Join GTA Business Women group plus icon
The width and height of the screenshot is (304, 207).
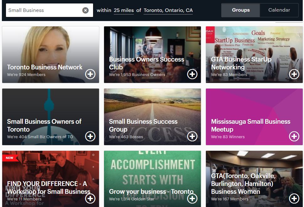[294, 199]
